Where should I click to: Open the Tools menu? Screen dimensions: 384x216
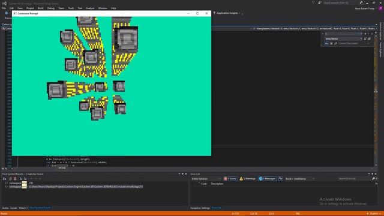pos(71,8)
